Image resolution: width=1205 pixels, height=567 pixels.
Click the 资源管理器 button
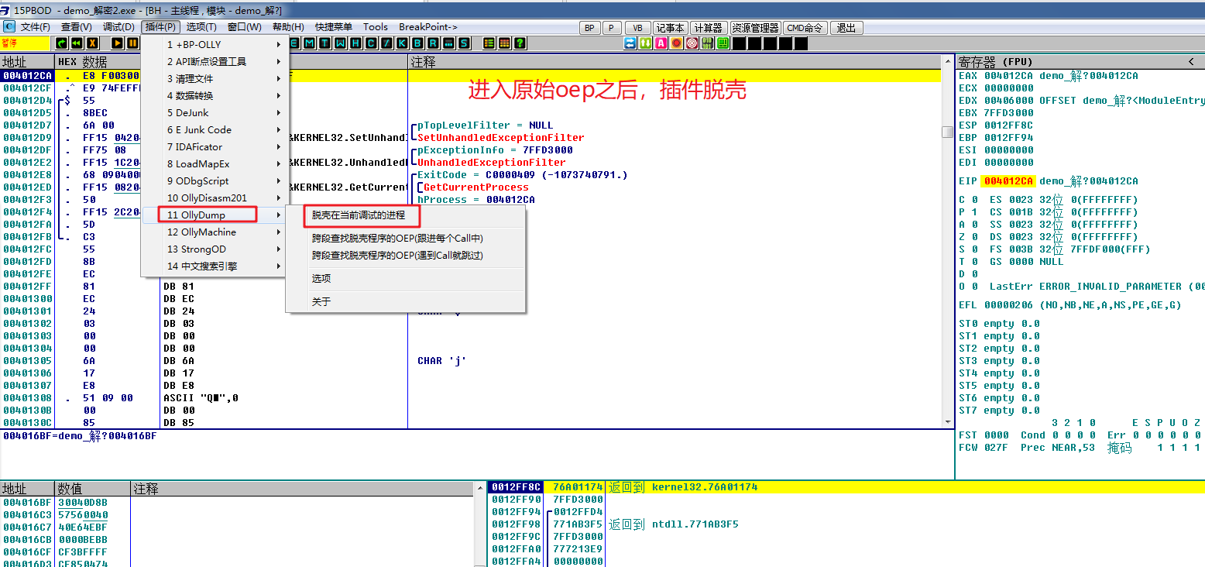coord(755,28)
